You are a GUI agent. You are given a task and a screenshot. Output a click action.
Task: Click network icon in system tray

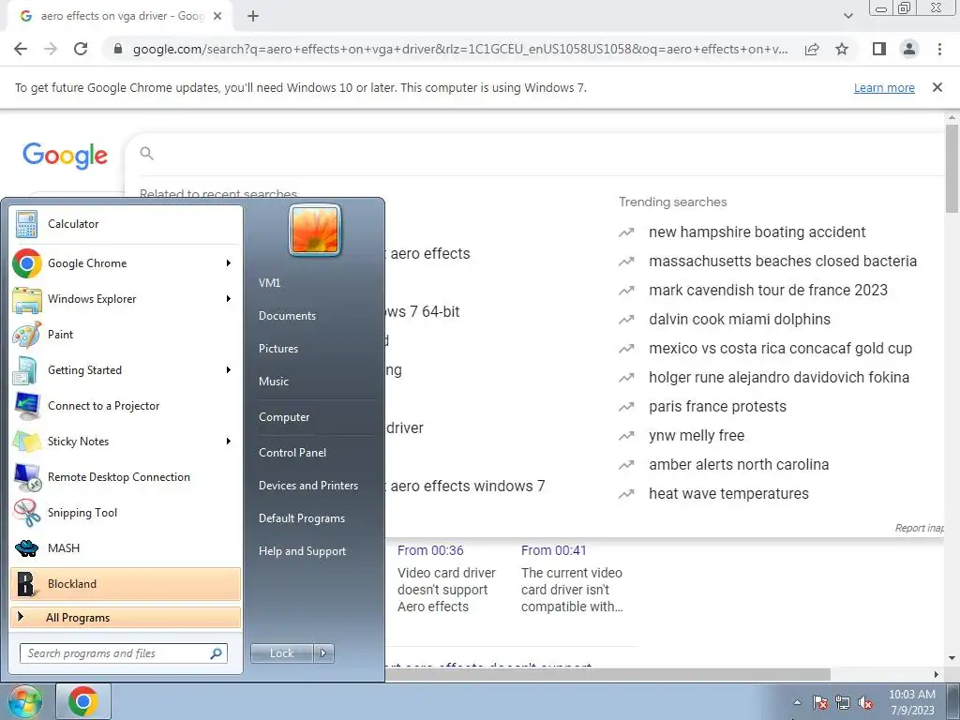tap(843, 702)
